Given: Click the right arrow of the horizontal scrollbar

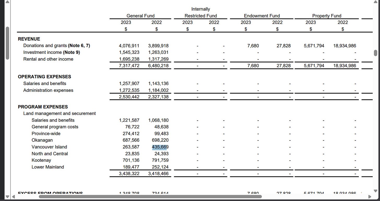Looking at the screenshot, I should point(369,197).
